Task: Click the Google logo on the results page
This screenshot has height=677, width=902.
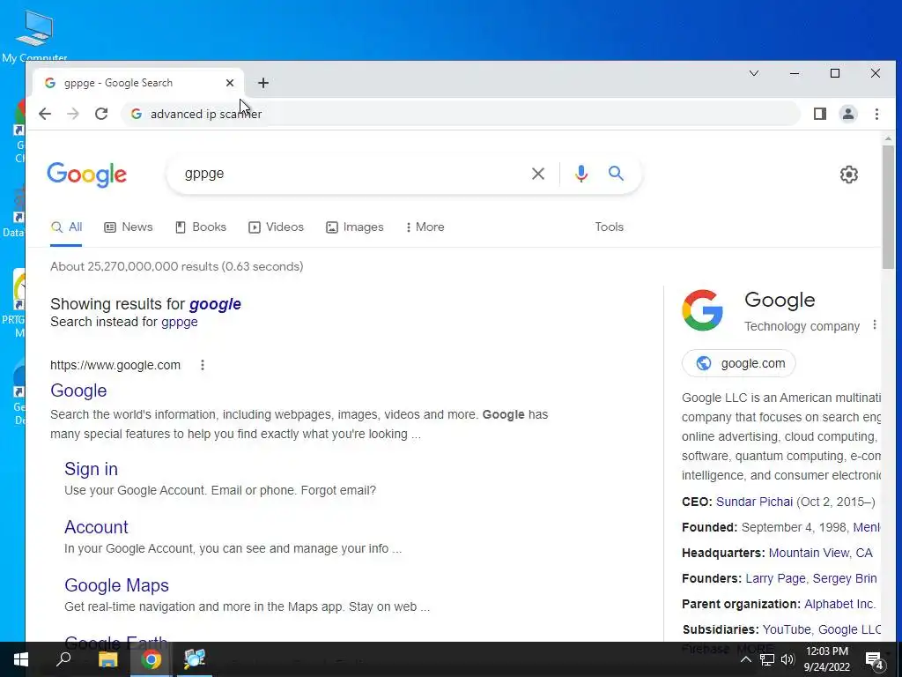Action: tap(87, 175)
